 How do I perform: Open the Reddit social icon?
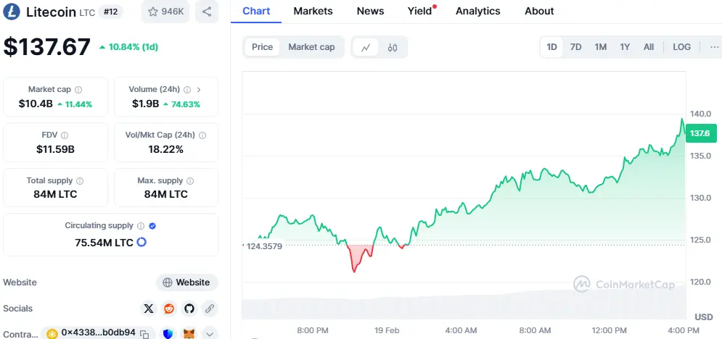click(169, 309)
